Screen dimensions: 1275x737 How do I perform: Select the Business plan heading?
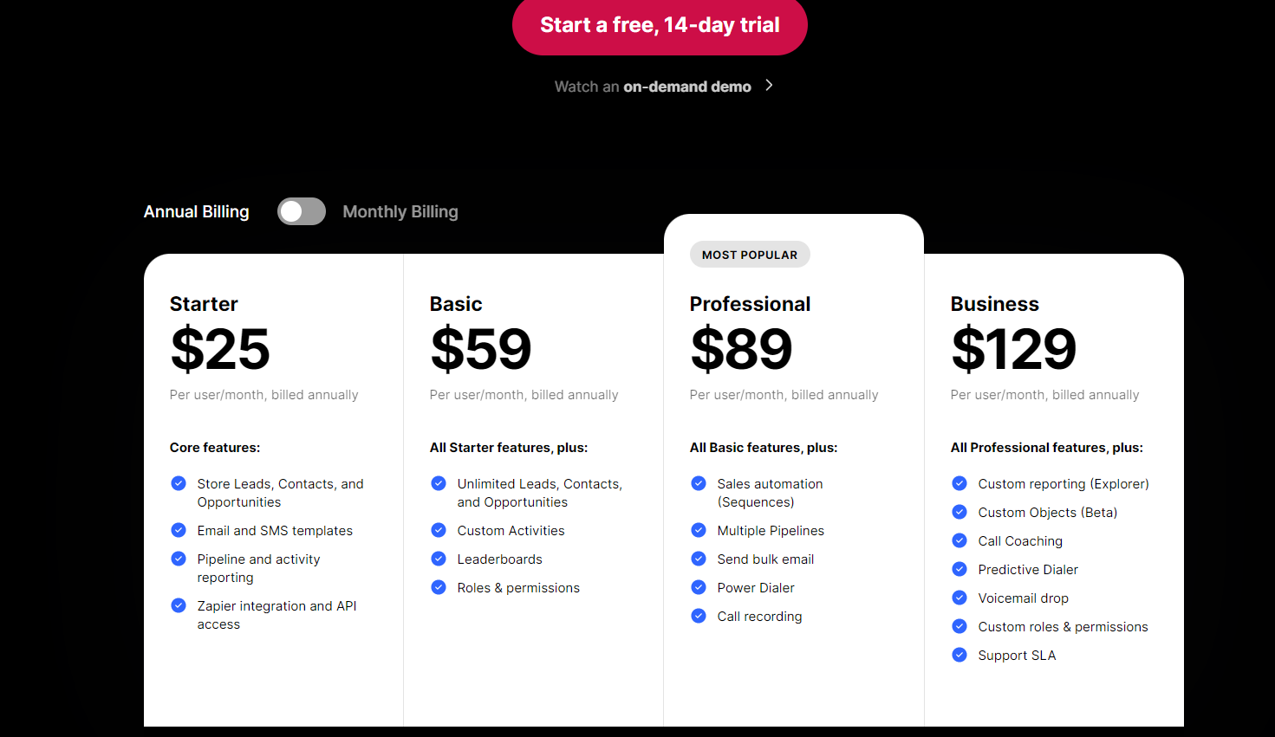tap(994, 304)
